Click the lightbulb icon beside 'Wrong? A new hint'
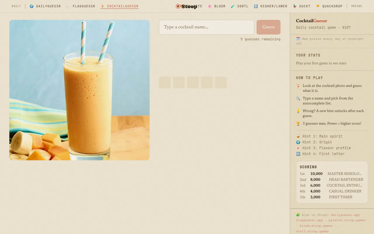Image resolution: width=374 pixels, height=234 pixels. click(298, 111)
